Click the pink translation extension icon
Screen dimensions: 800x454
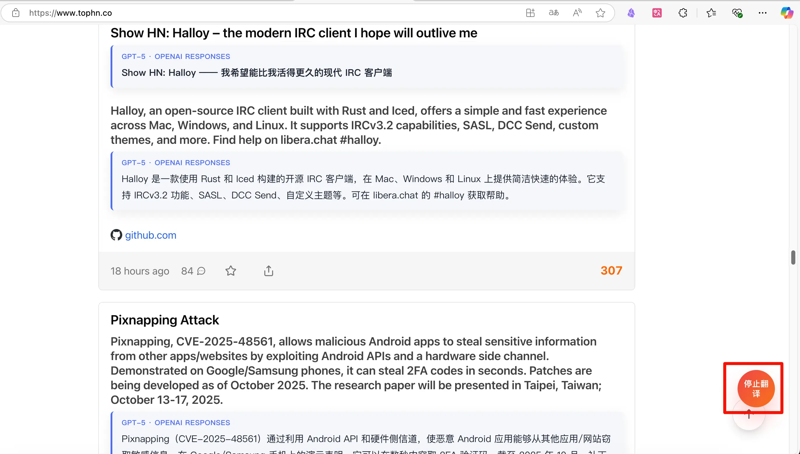click(657, 13)
